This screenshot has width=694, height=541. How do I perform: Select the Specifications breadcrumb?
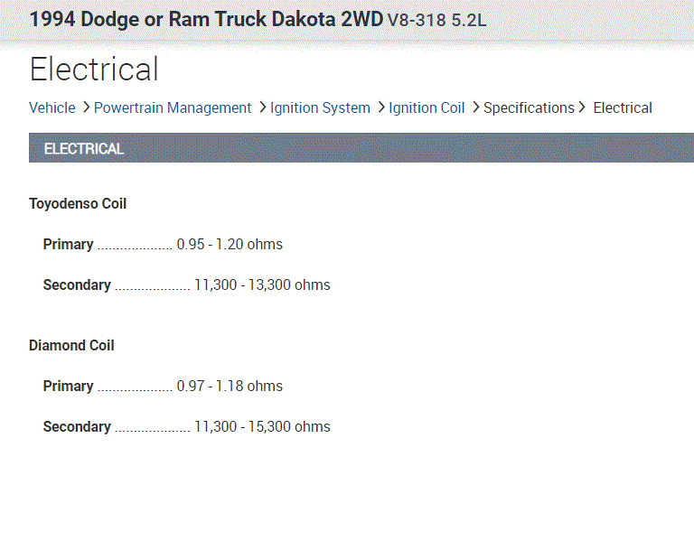pyautogui.click(x=529, y=107)
